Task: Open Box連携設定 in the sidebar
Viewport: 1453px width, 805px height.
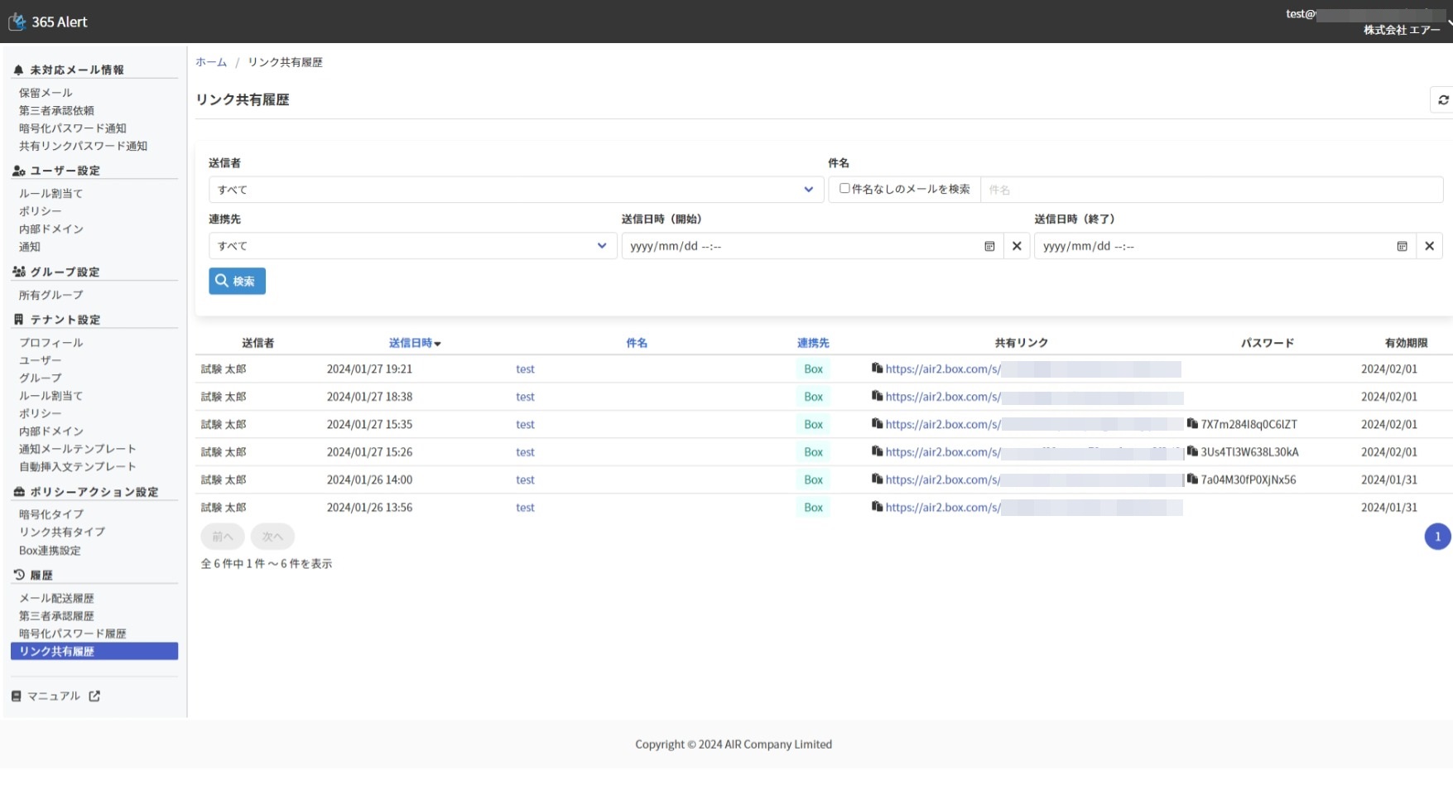Action: 50,551
